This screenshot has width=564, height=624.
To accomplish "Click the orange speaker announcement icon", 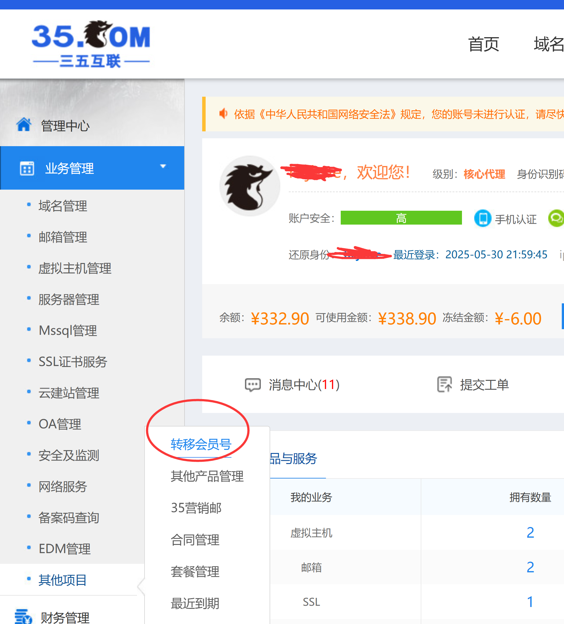I will tap(223, 114).
